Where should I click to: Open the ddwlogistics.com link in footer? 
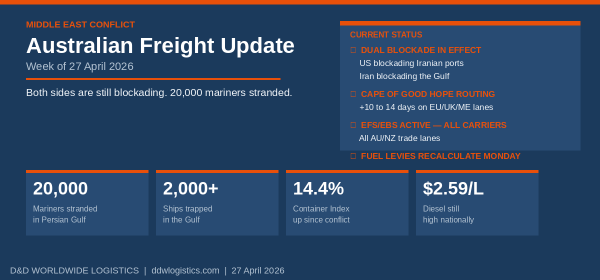[x=185, y=270]
